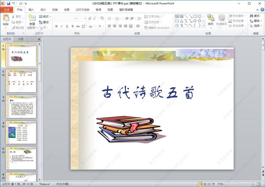Adjust the zoom slider handle
265x187 pixels.
(237, 184)
